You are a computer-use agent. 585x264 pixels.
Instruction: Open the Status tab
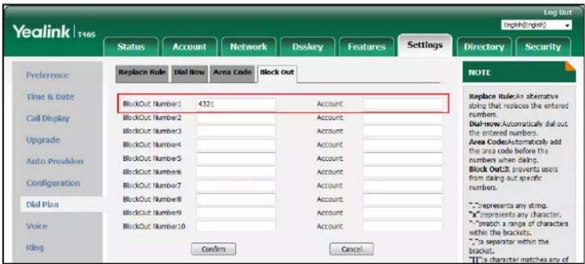[131, 48]
